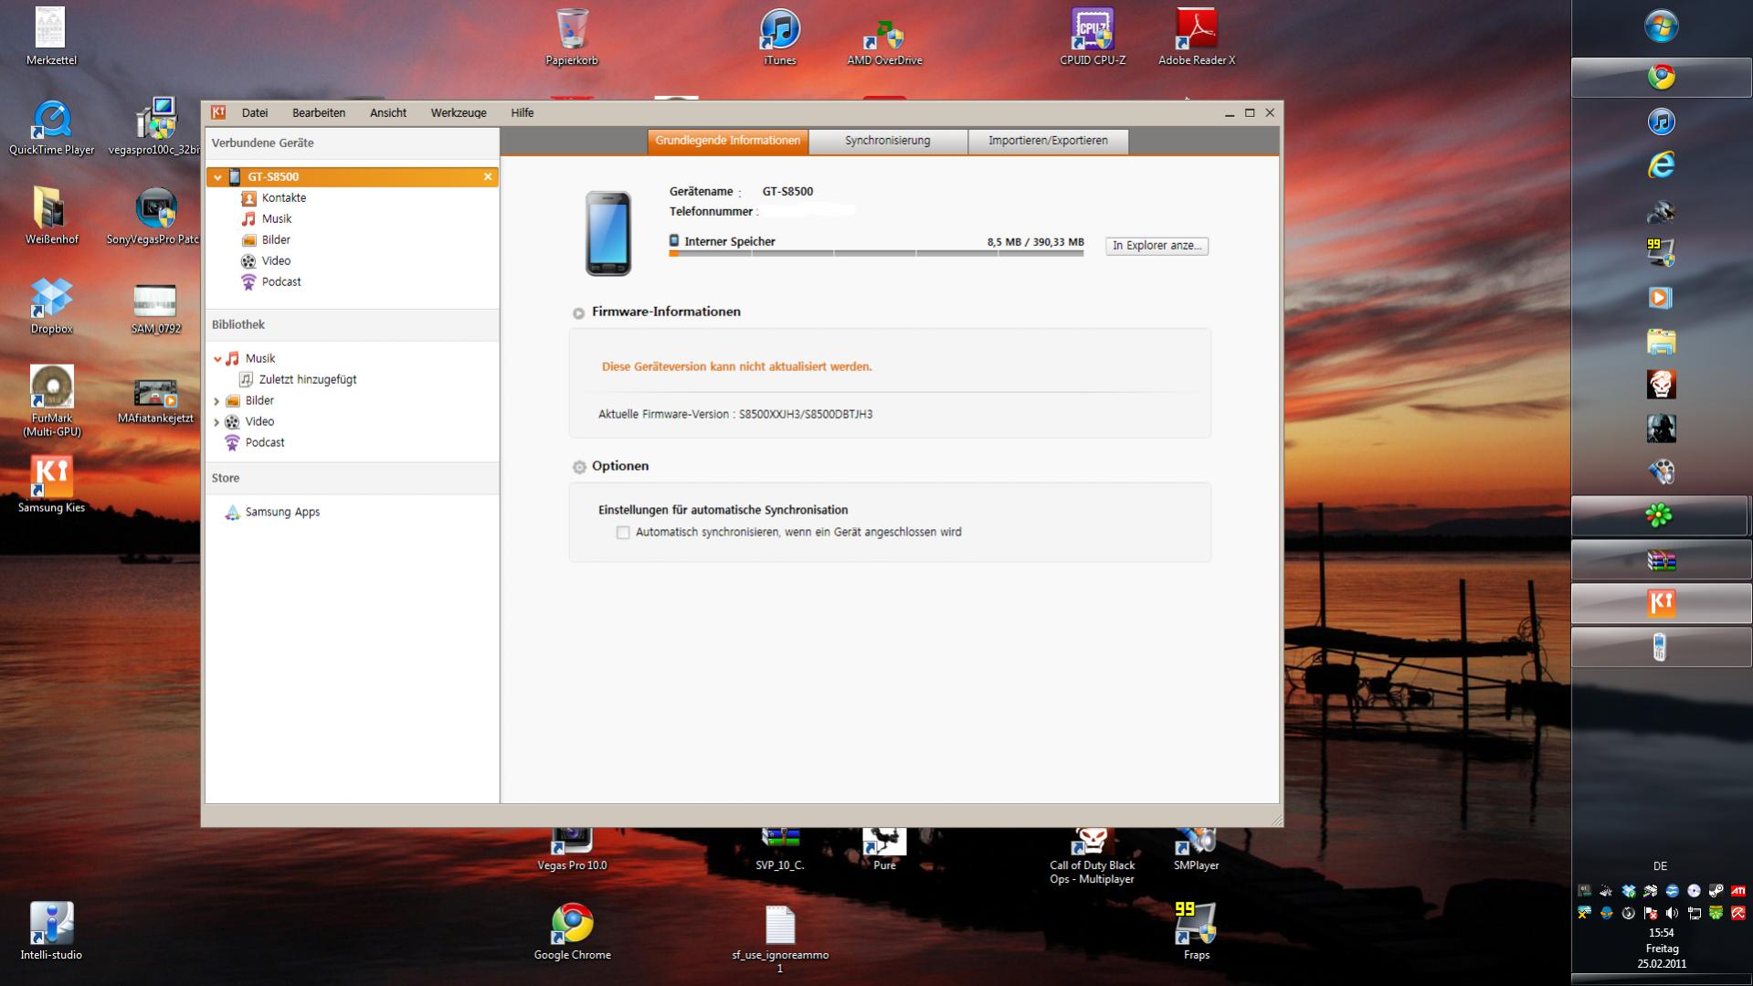This screenshot has height=986, width=1753.
Task: Collapse the GT-S8500 device tree
Action: point(217,177)
